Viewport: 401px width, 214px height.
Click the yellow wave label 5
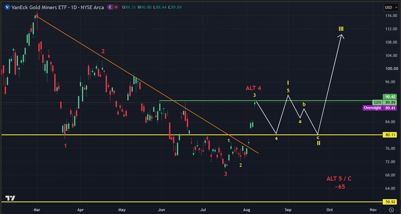tap(288, 90)
